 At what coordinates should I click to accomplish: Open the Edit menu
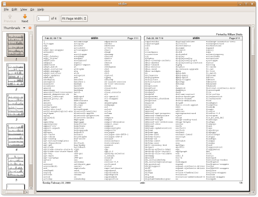[15, 10]
